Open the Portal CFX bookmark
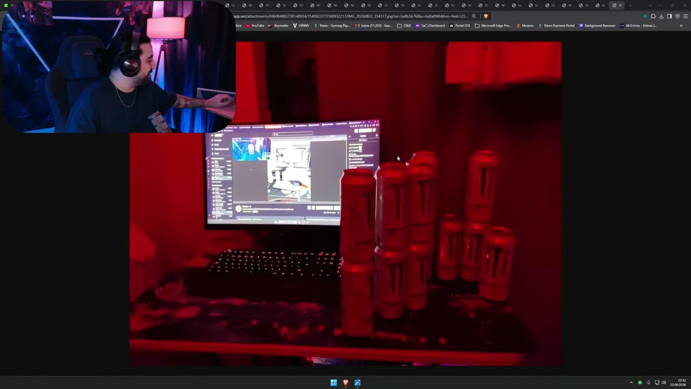This screenshot has width=691, height=389. 460,25
